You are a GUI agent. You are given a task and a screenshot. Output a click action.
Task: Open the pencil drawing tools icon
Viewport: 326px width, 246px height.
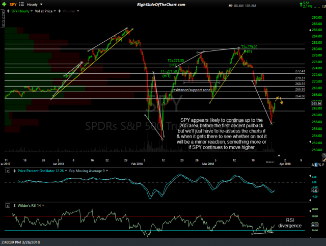click(324, 160)
